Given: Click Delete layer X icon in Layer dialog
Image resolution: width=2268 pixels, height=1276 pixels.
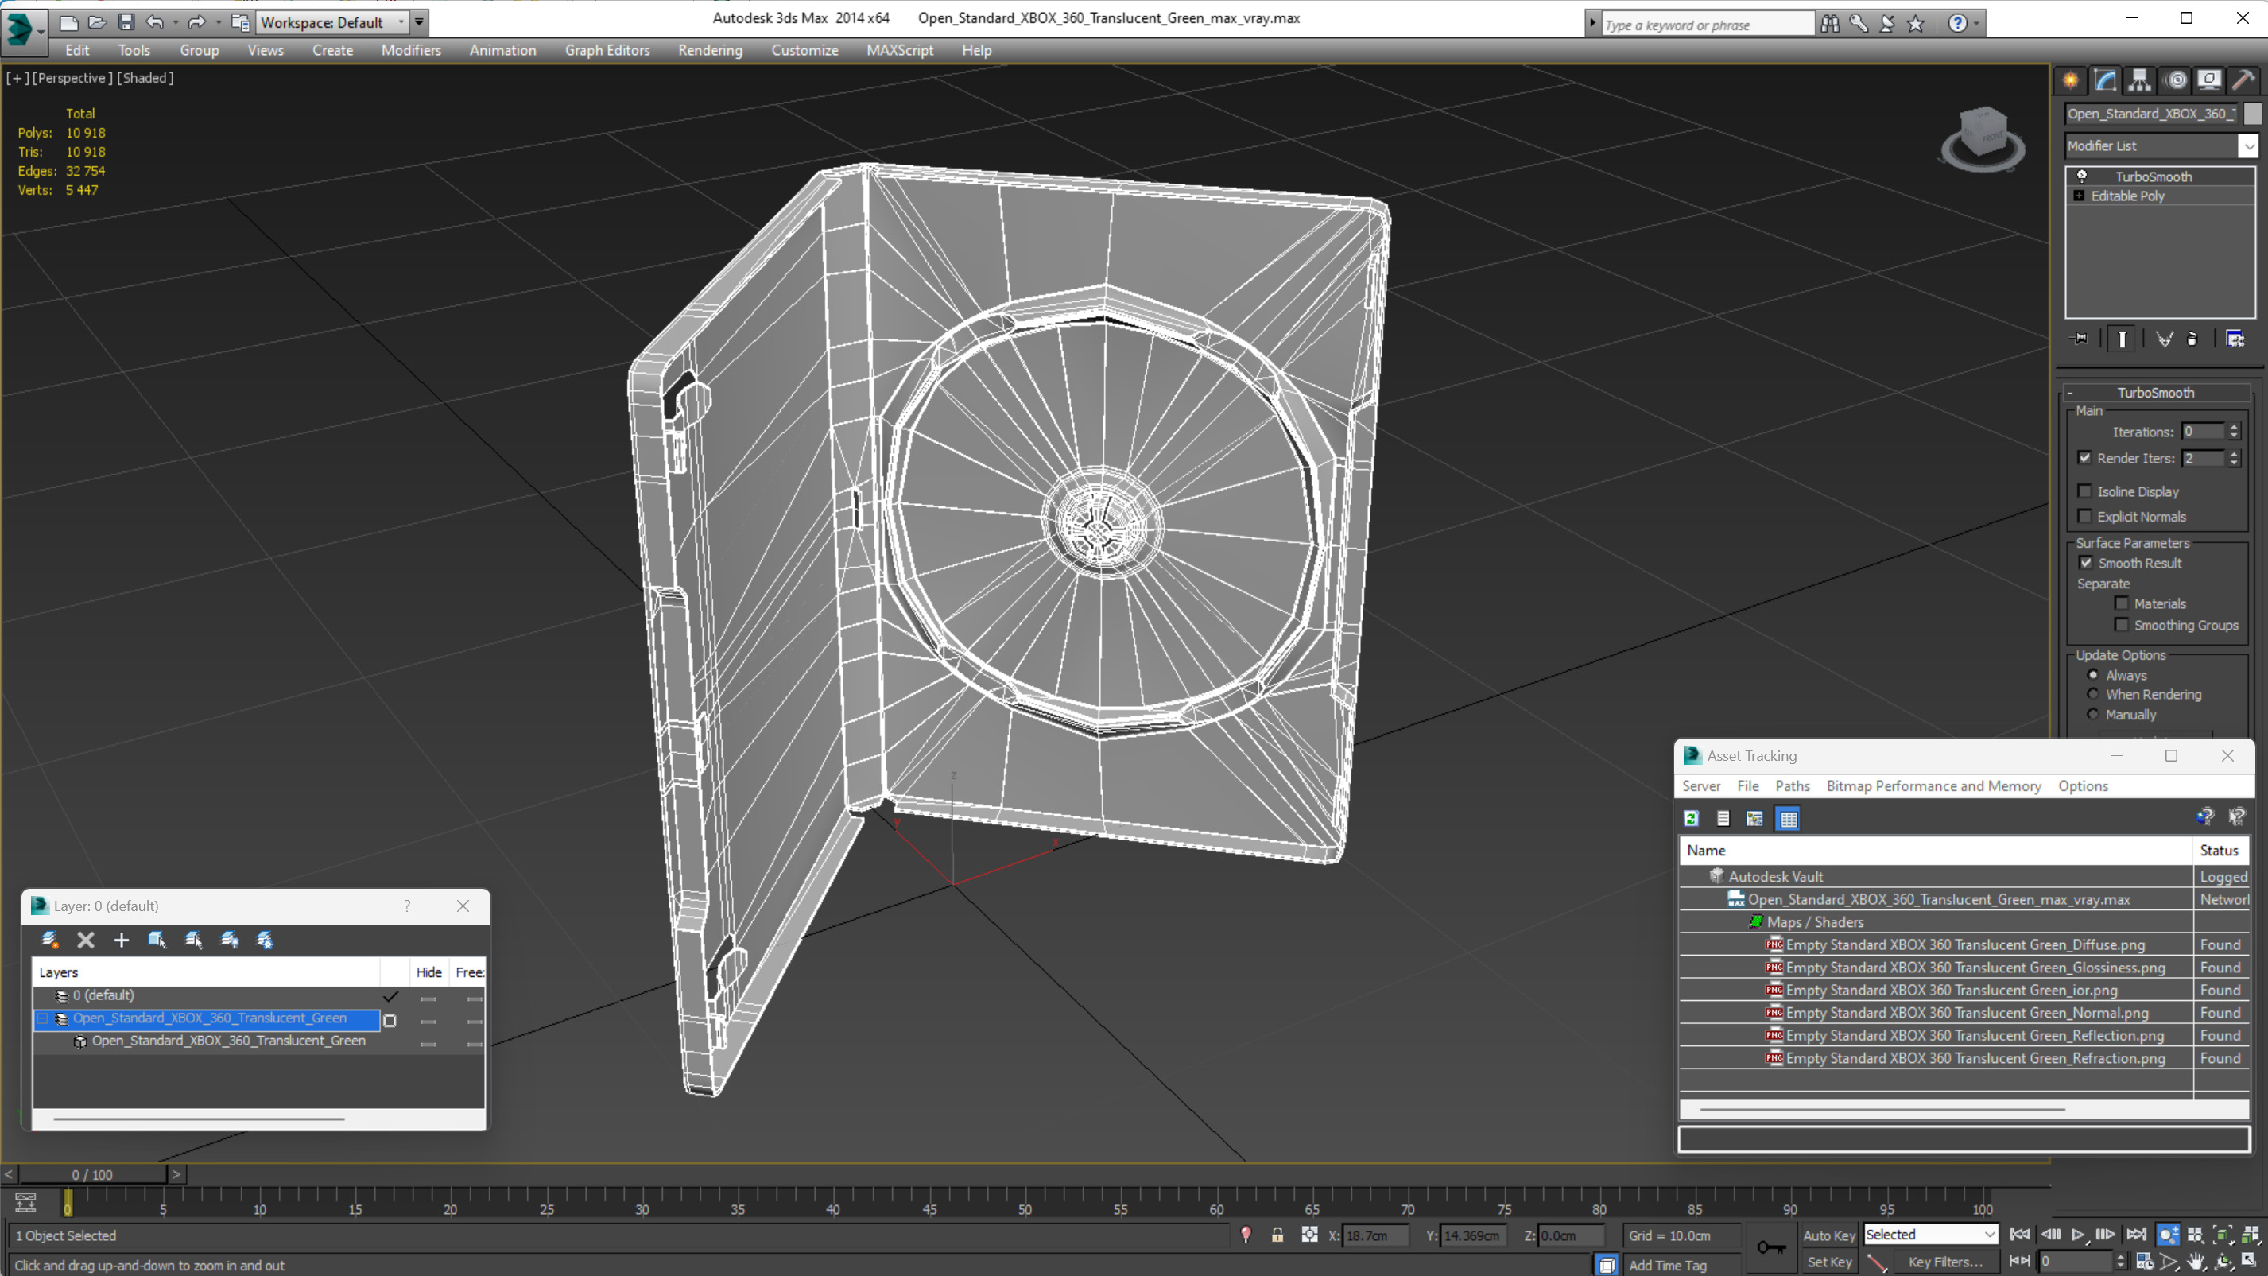Looking at the screenshot, I should [85, 940].
